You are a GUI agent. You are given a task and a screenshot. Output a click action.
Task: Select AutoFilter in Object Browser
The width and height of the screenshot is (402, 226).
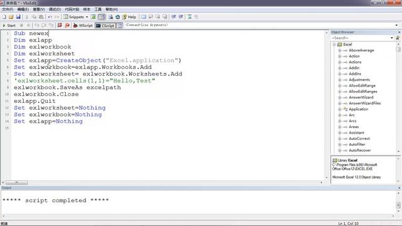pyautogui.click(x=357, y=144)
